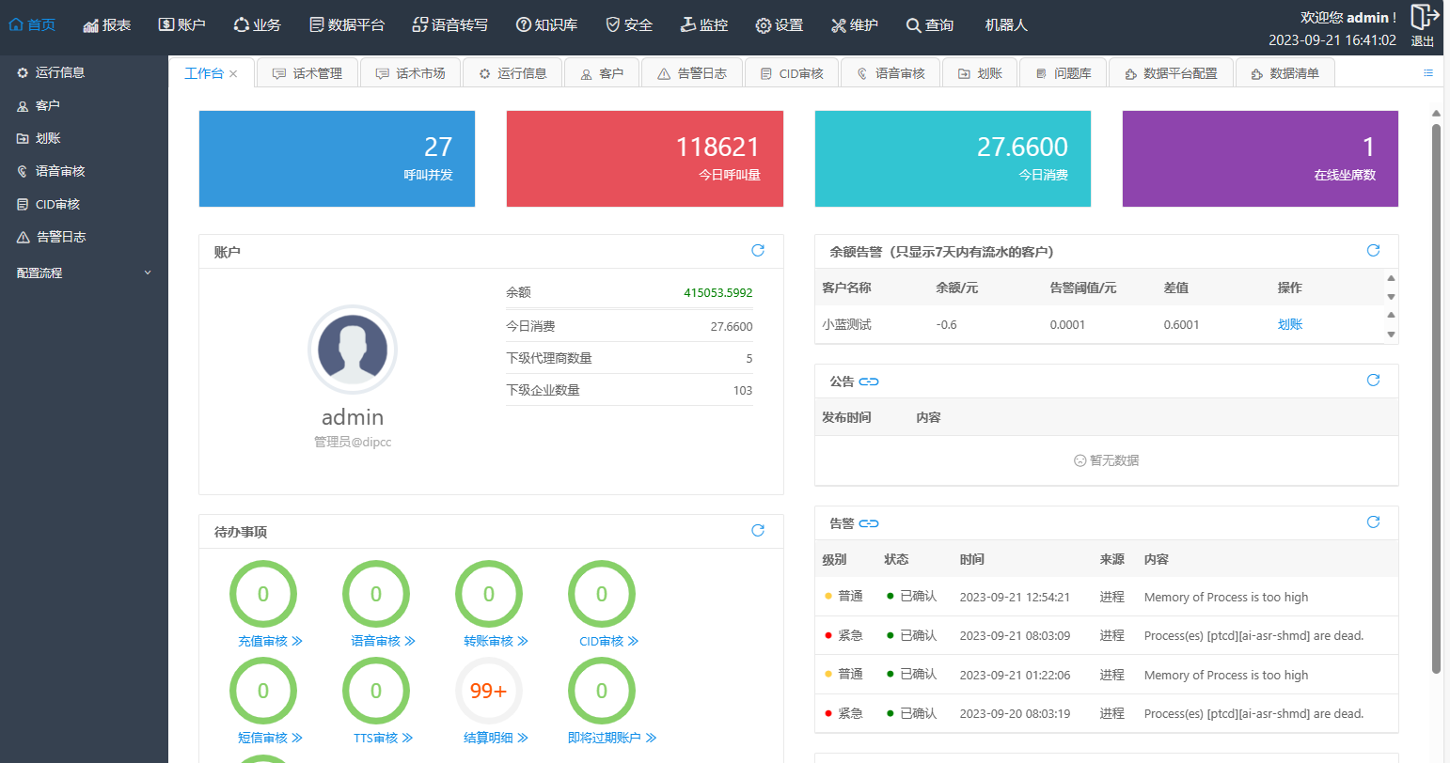Switch to the 数据清单 tab

1285,73
